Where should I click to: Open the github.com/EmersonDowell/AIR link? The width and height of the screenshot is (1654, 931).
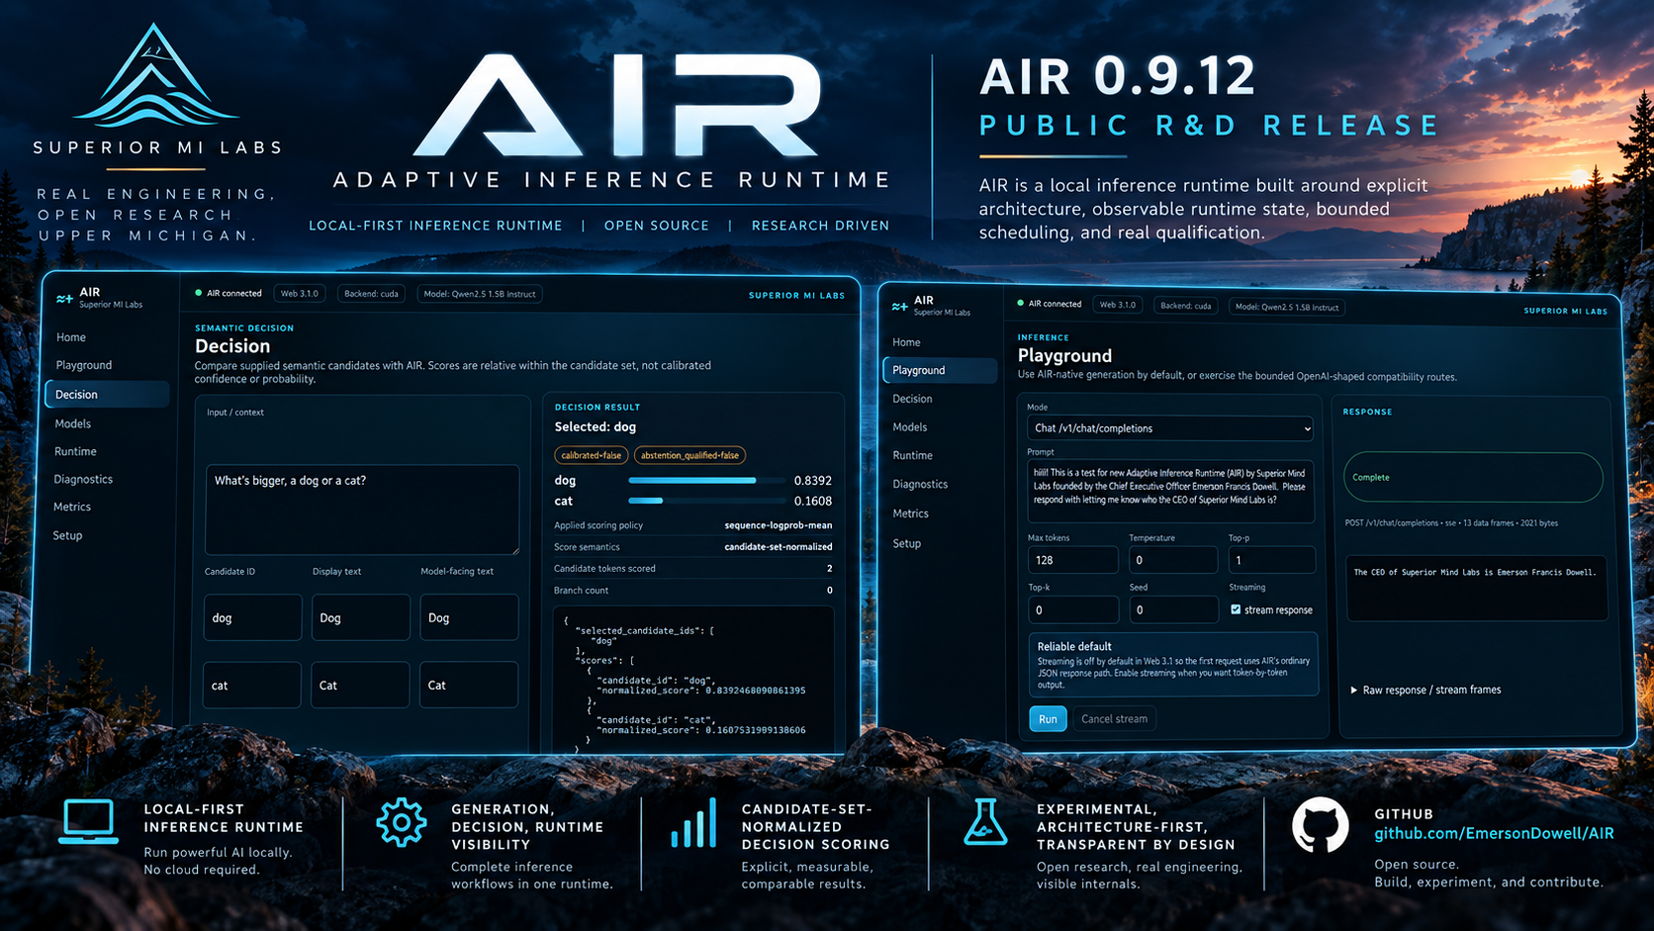(1494, 833)
